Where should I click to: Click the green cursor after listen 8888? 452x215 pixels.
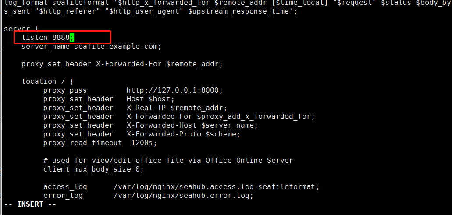point(72,38)
